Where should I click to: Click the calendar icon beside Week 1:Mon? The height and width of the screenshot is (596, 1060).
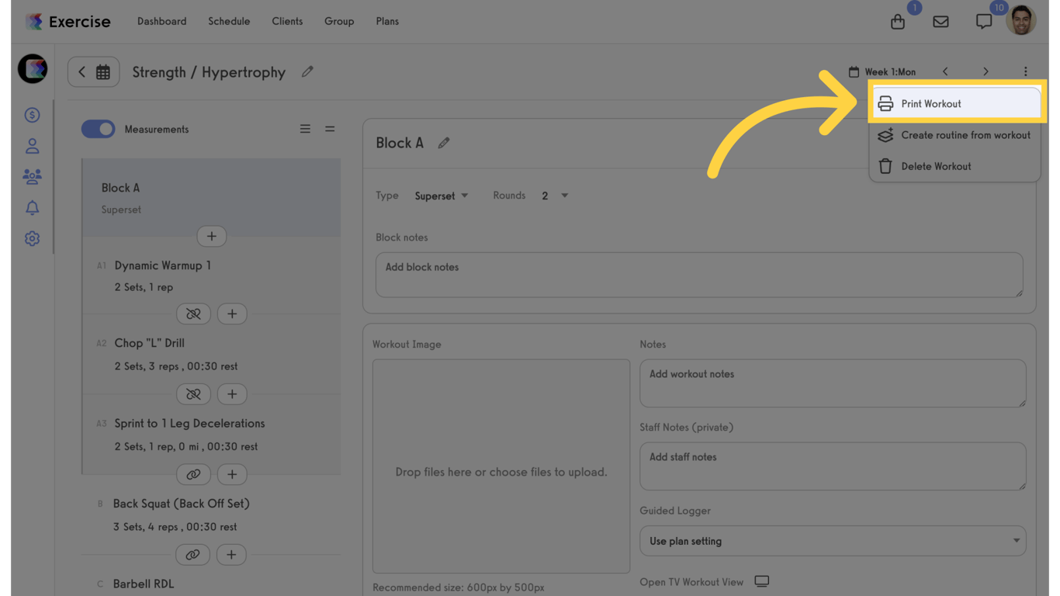(854, 71)
